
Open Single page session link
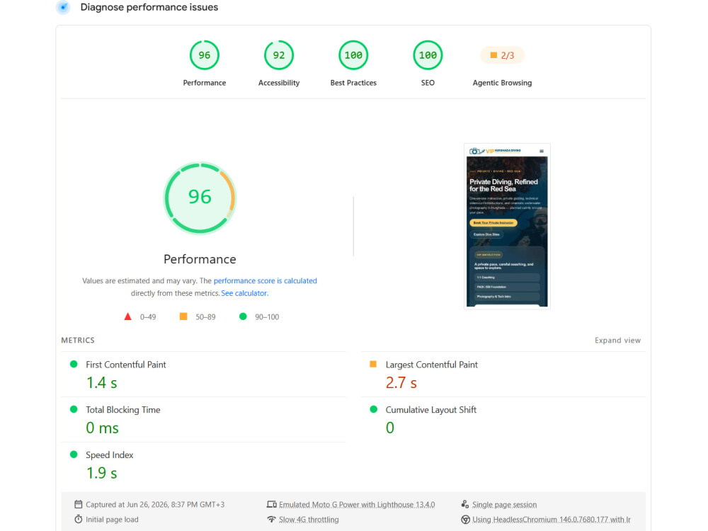tap(504, 504)
